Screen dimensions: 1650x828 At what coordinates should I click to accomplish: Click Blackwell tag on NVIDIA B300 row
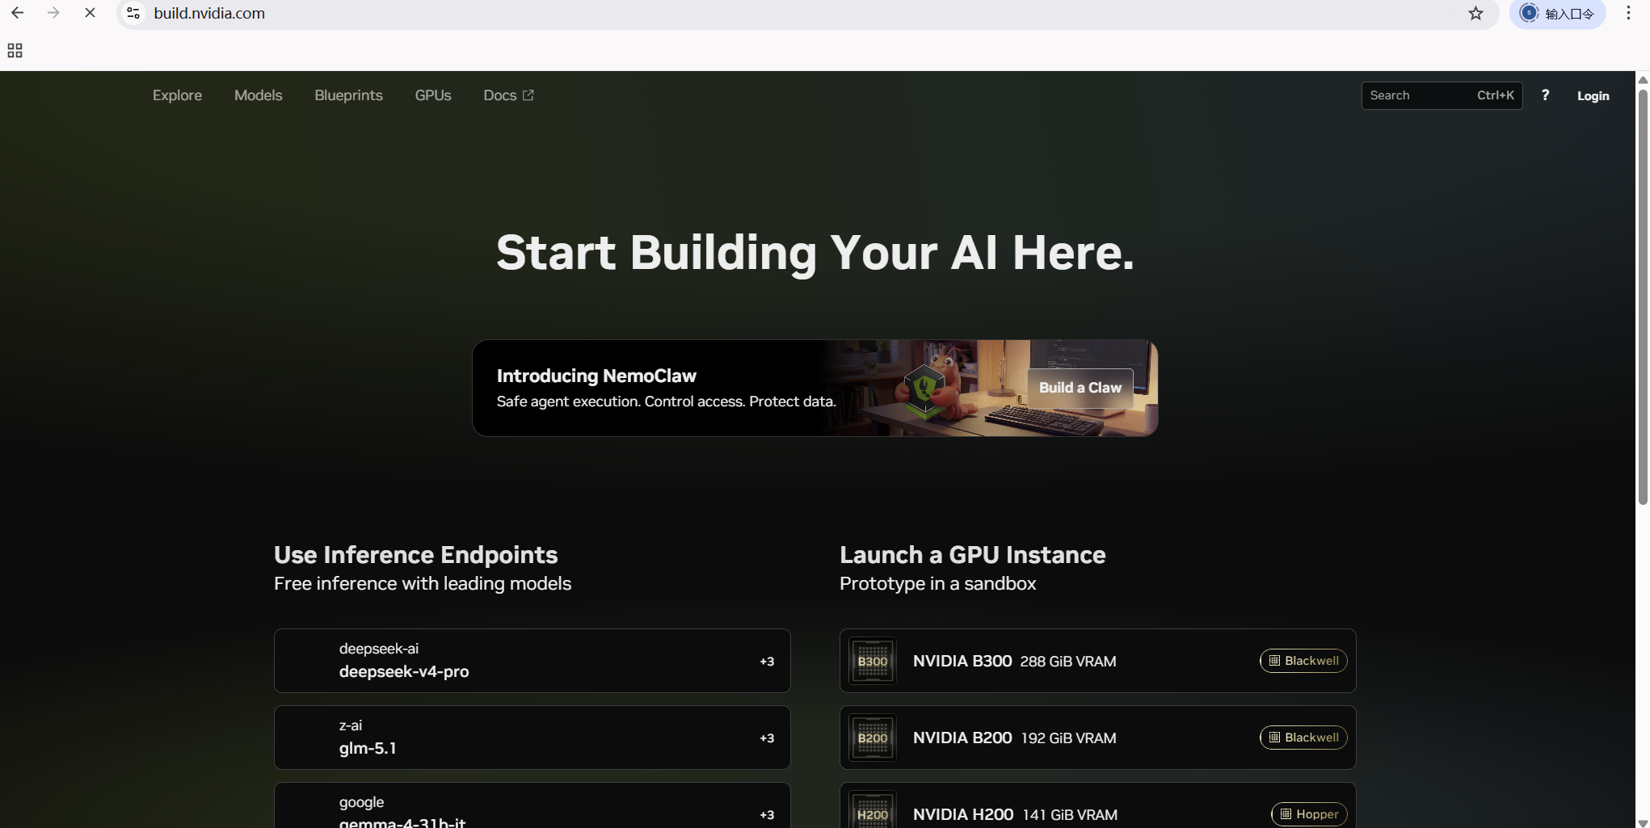1303,661
